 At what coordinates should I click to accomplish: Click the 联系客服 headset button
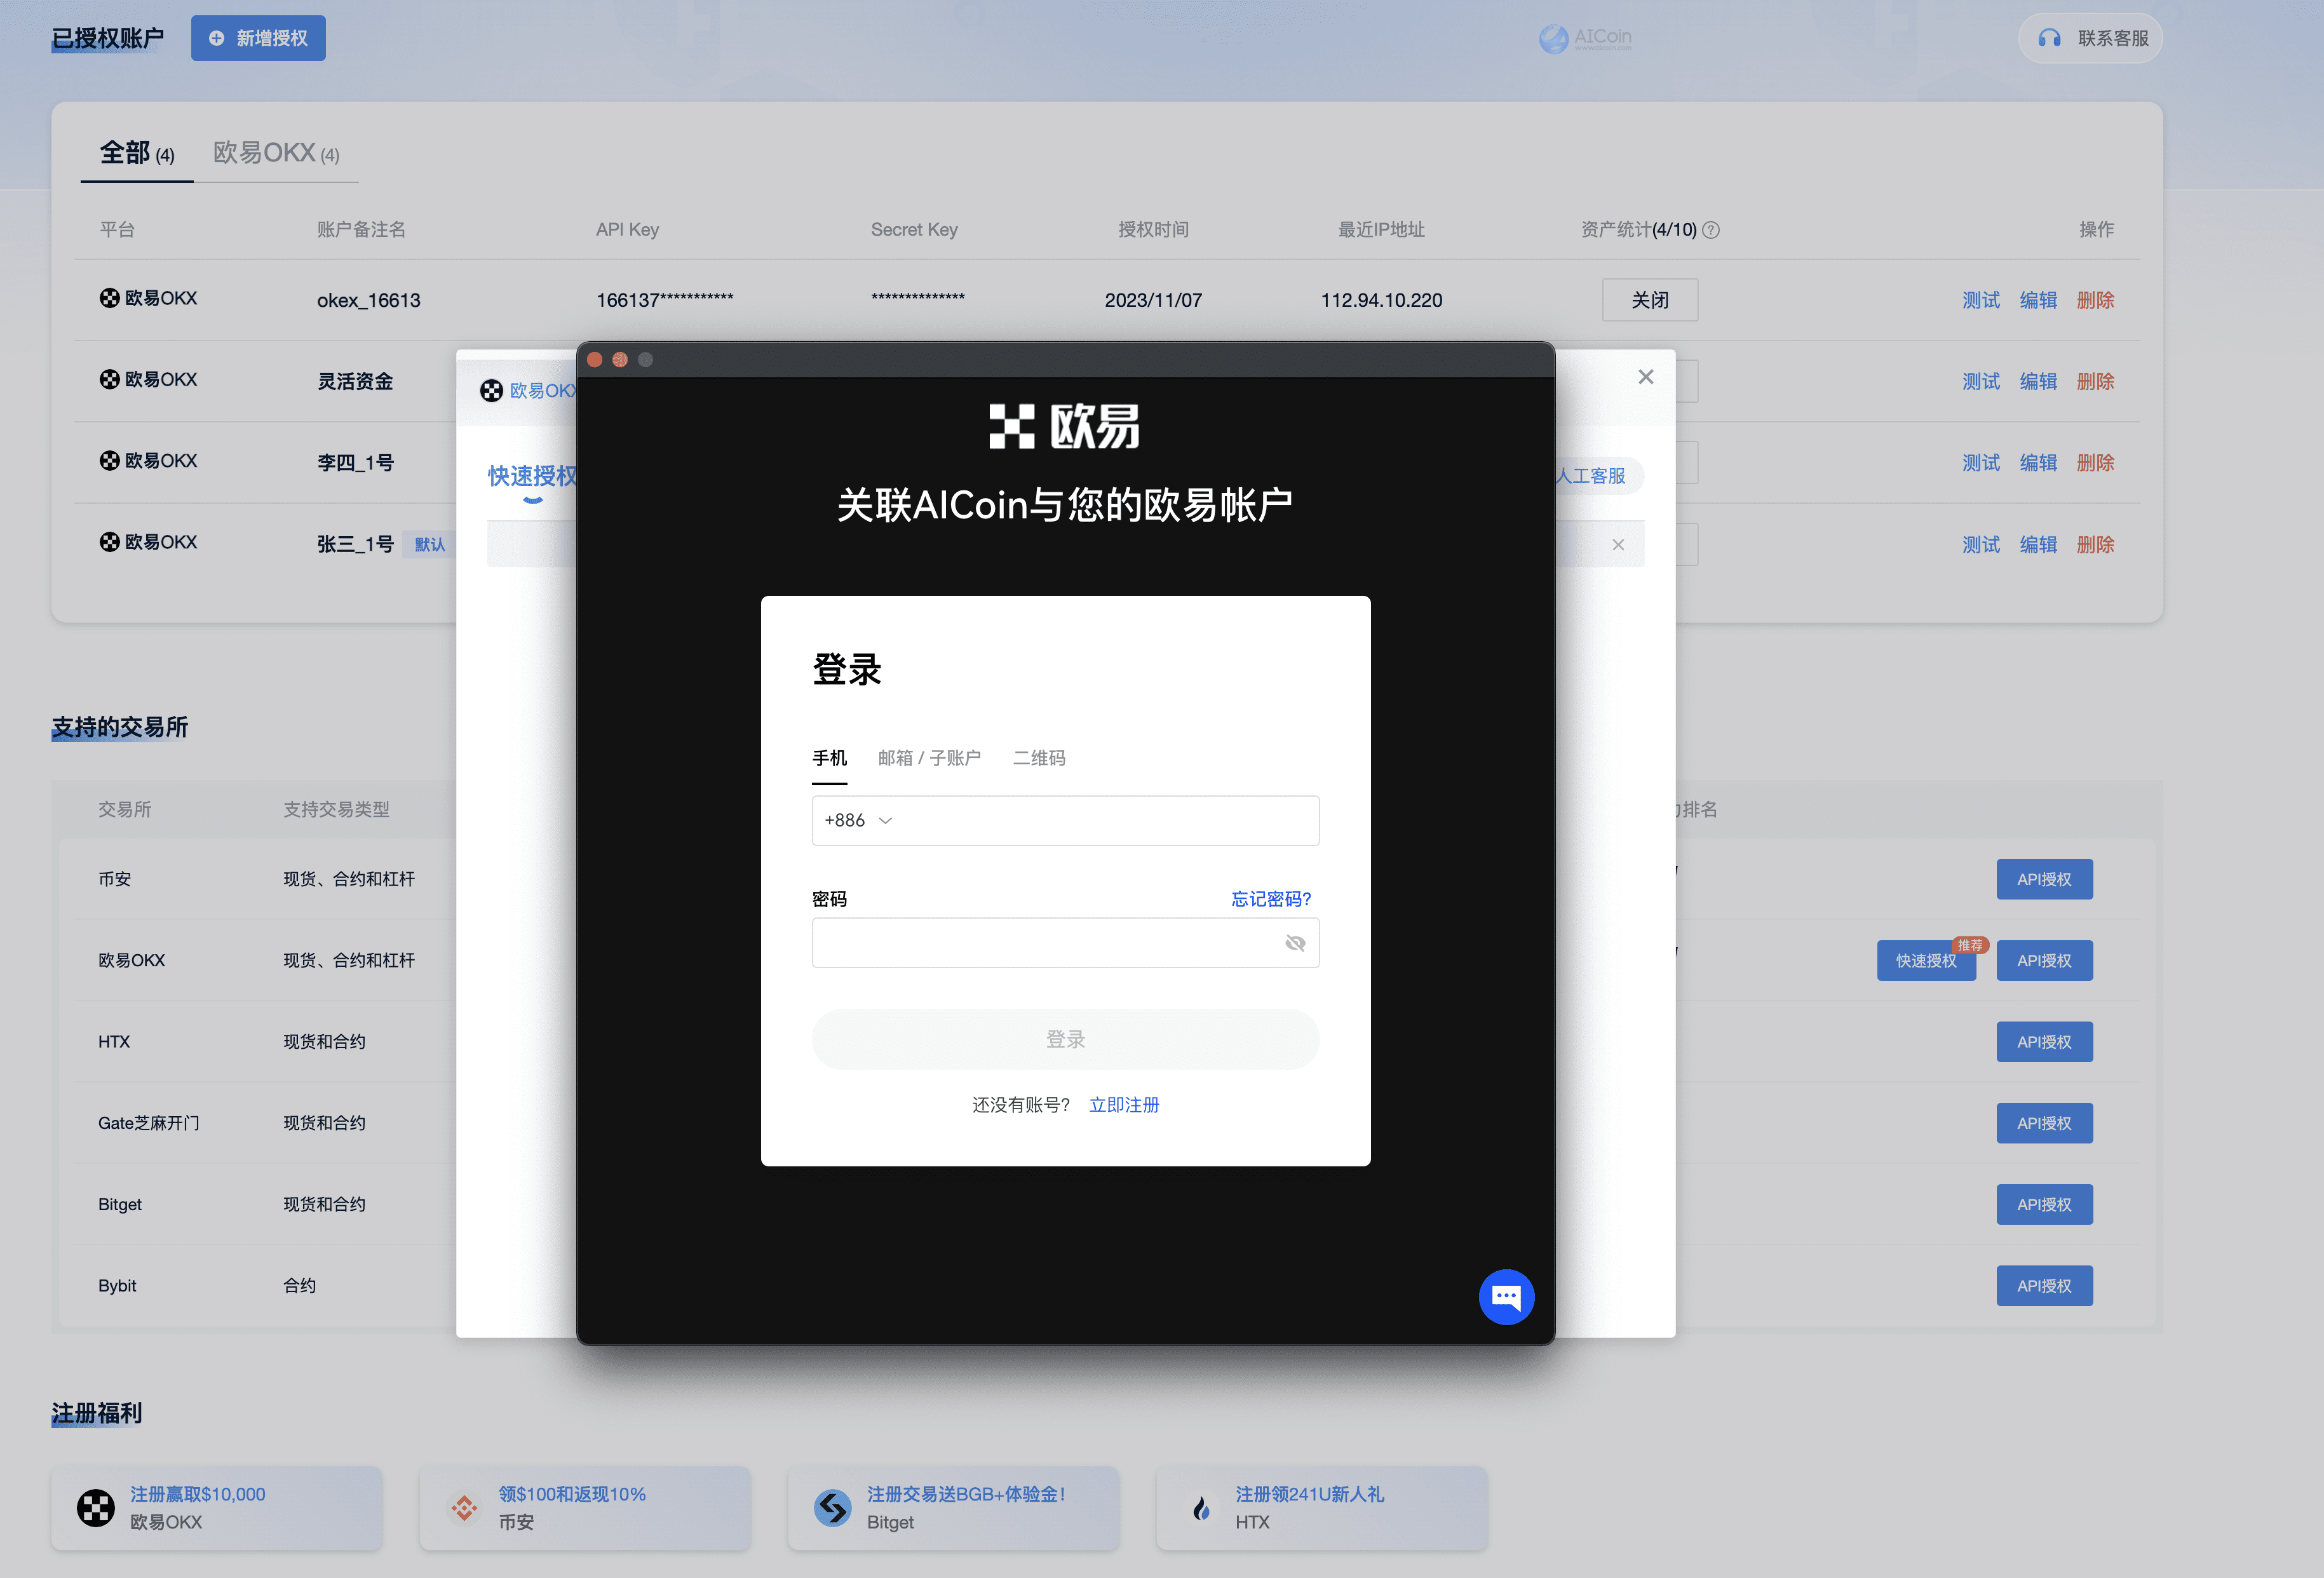pyautogui.click(x=2091, y=38)
